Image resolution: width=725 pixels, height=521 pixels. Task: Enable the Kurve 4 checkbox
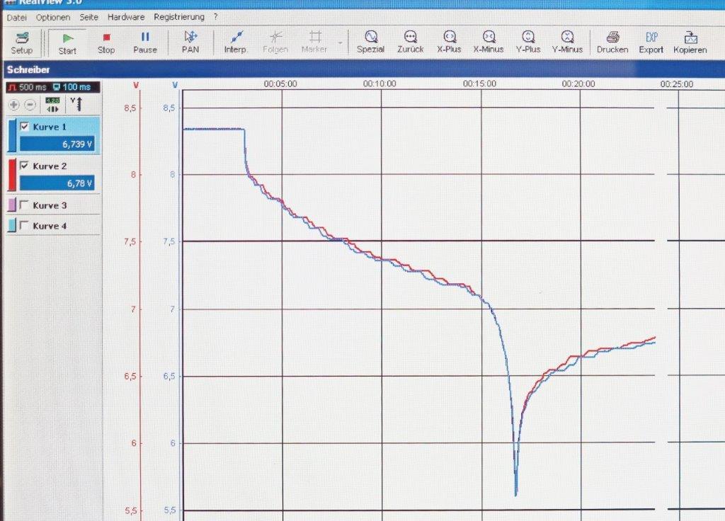coord(25,226)
